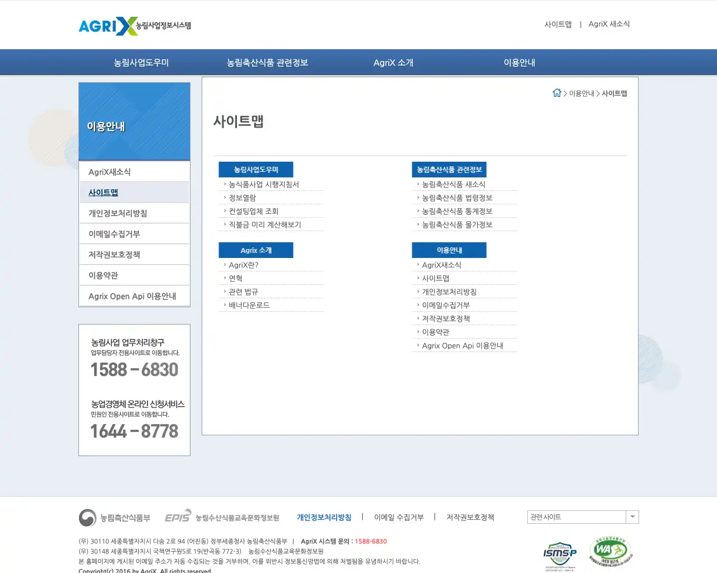Click the home icon in the breadcrumb

[557, 92]
